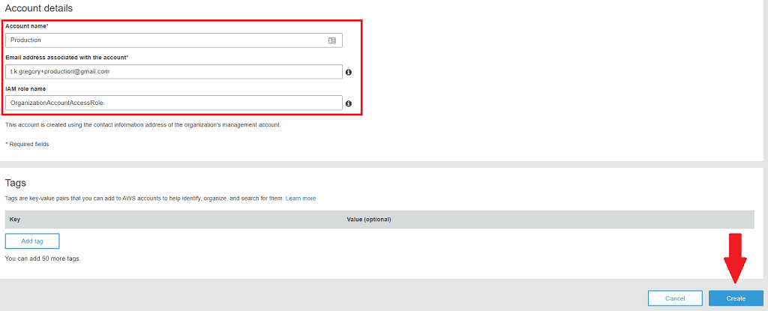Focus the Account name field containing Production
Screen dimensions: 768x311
click(x=165, y=40)
